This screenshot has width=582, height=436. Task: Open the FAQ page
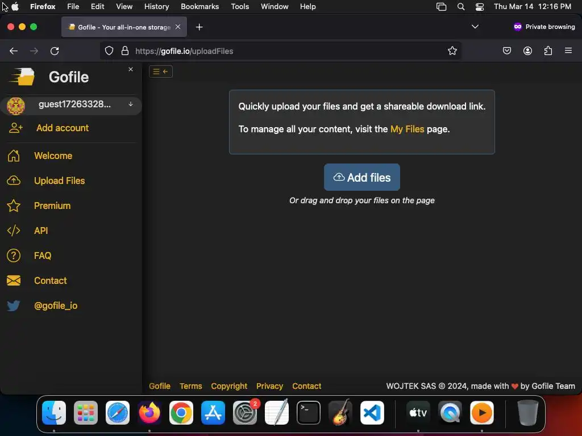point(43,255)
